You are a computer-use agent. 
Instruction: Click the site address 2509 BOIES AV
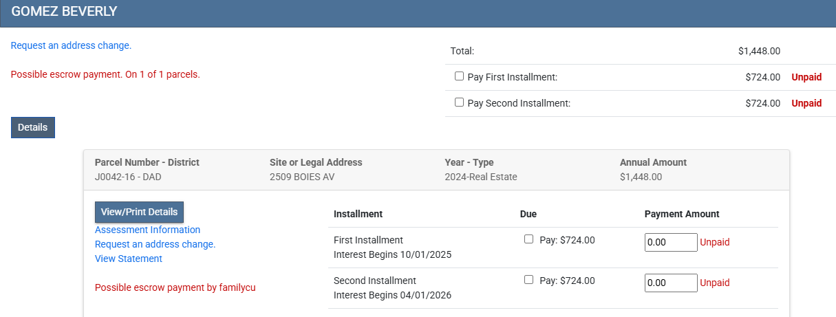(x=303, y=177)
